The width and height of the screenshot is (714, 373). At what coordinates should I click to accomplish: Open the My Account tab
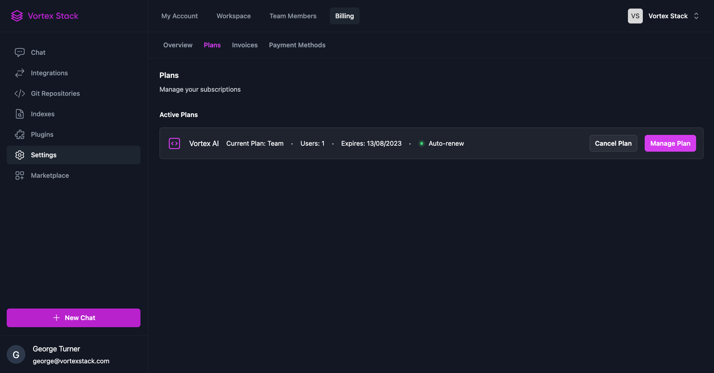coord(180,16)
